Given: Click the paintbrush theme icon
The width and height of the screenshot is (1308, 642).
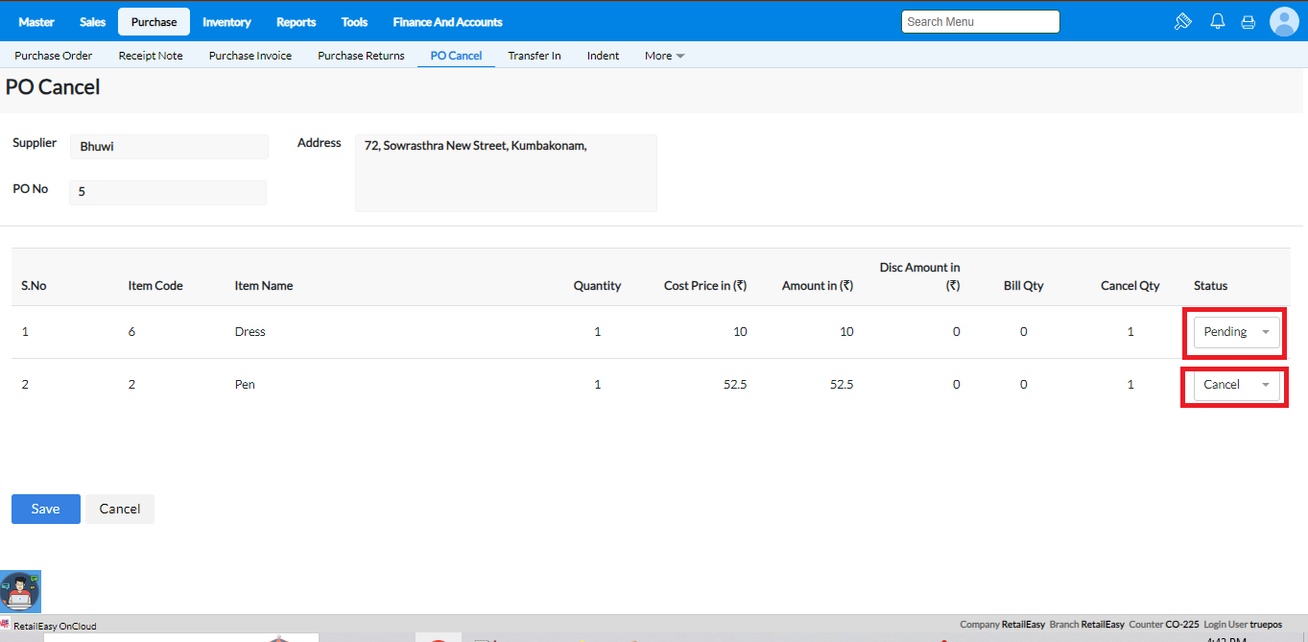Looking at the screenshot, I should coord(1183,21).
